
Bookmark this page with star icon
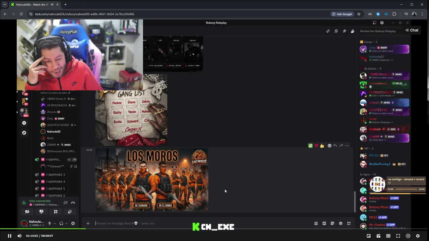(x=359, y=14)
